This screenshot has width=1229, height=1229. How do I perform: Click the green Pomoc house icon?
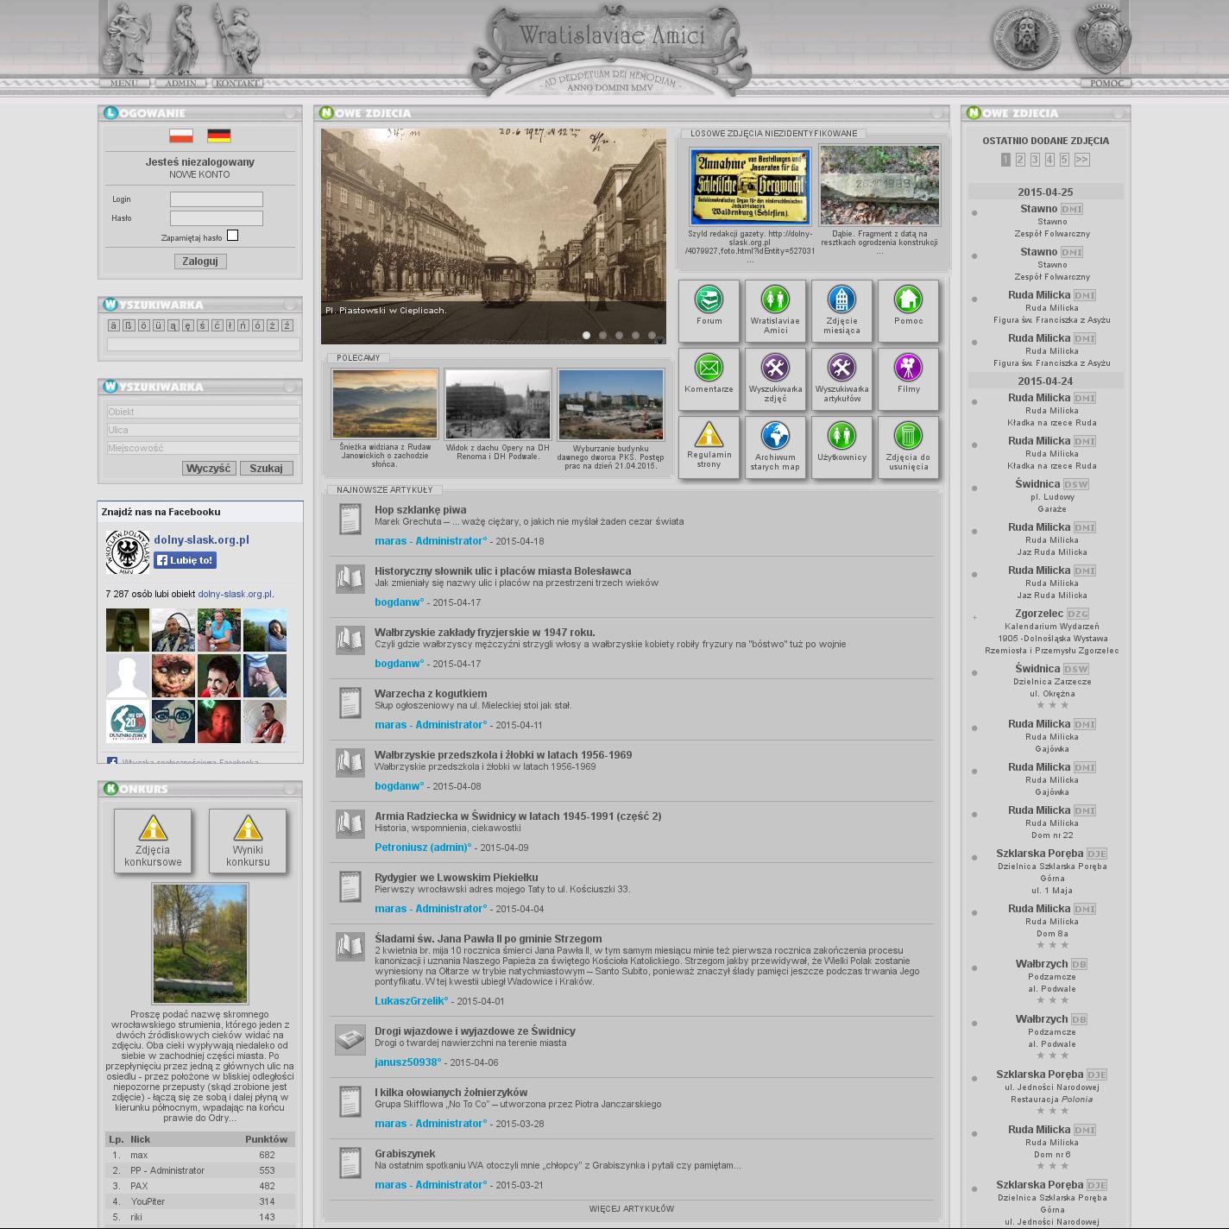[x=908, y=300]
